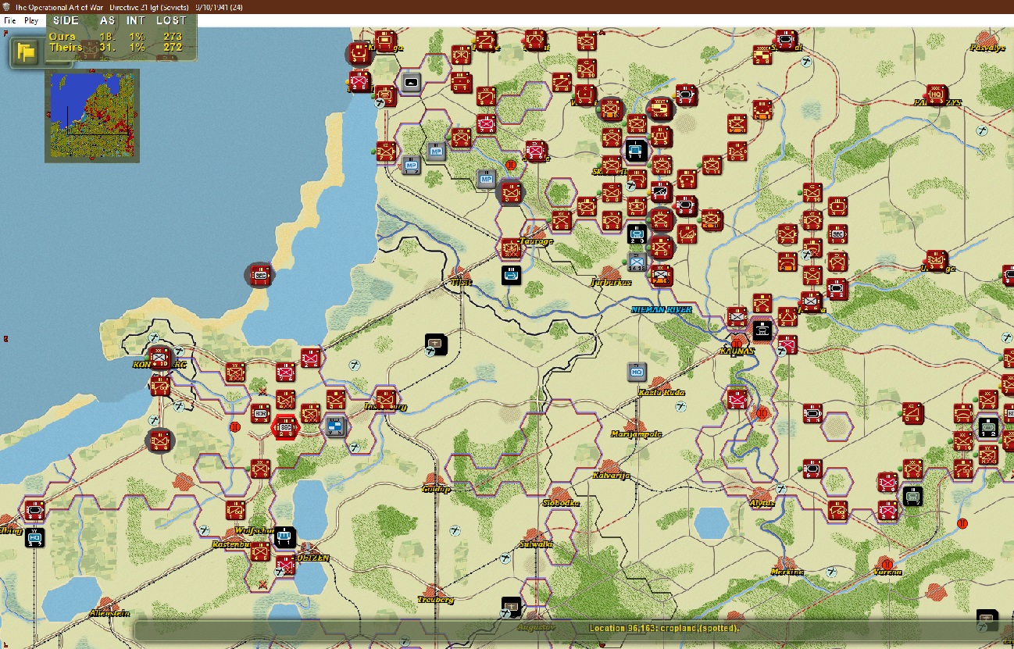Click the Alytus town label

[761, 503]
